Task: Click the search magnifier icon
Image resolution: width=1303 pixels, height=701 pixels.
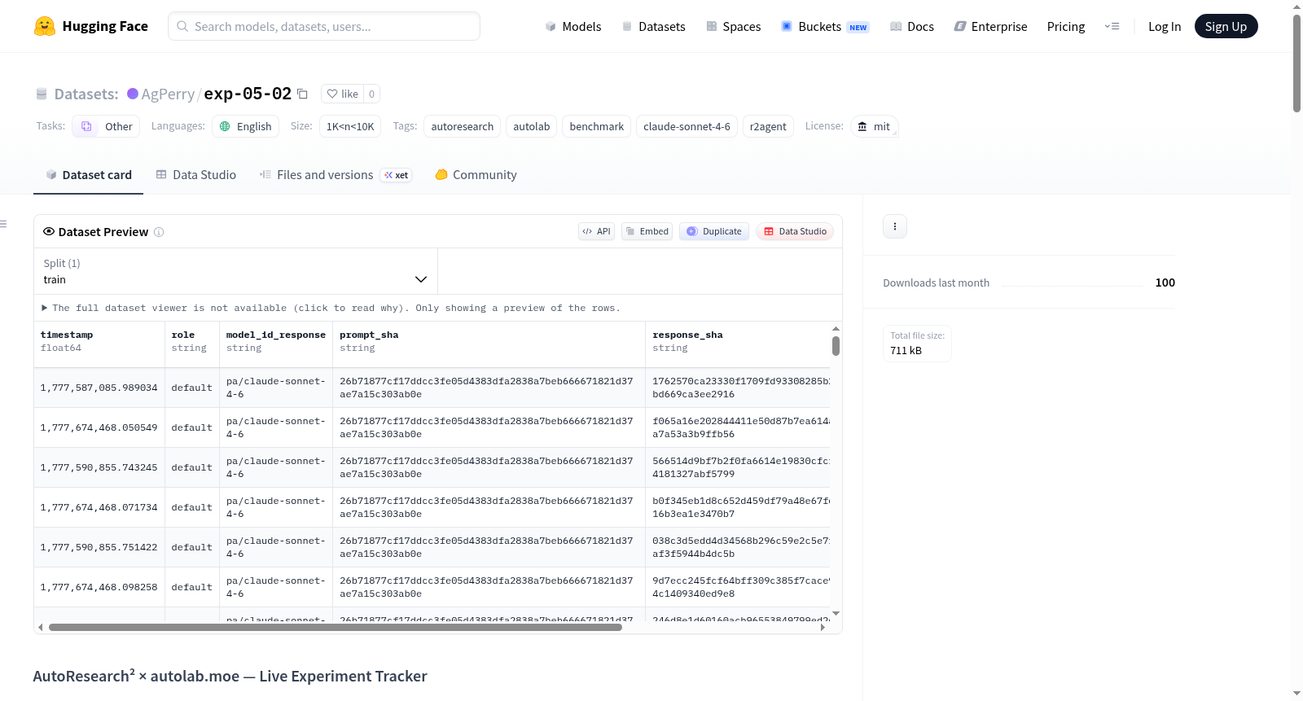Action: point(183,26)
